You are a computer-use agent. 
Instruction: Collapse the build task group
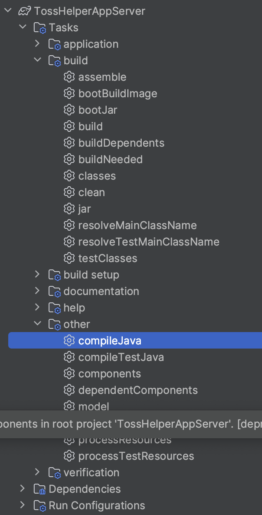tap(37, 60)
